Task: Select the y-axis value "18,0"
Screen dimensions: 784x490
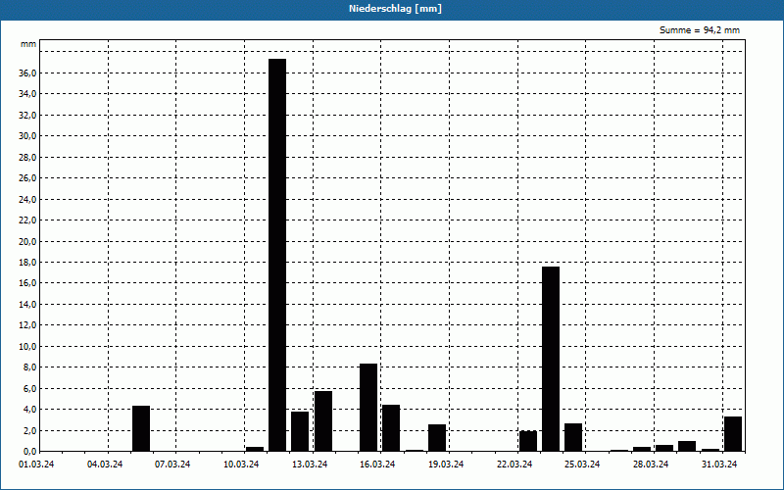Action: 27,263
